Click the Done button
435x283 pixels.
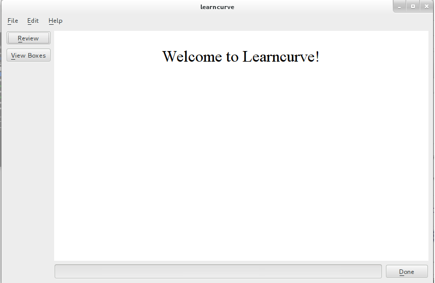407,272
